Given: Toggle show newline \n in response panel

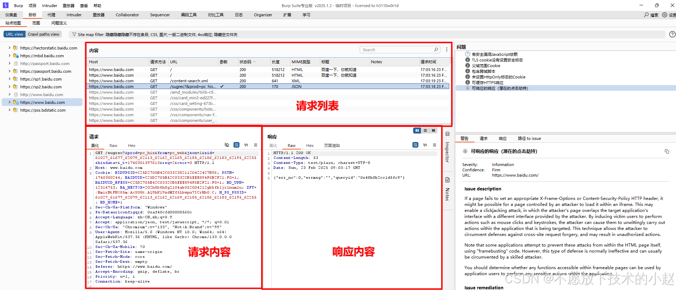Looking at the screenshot, I should (425, 145).
